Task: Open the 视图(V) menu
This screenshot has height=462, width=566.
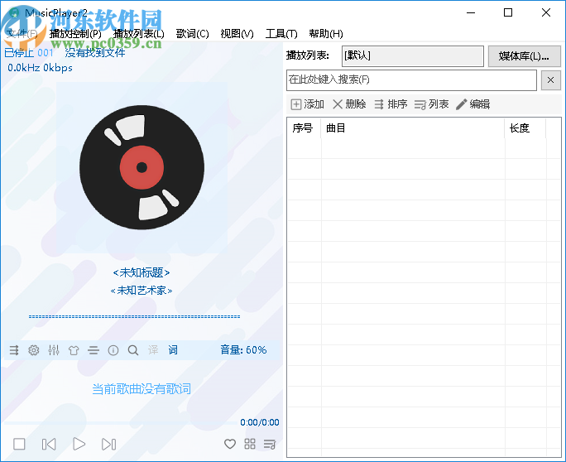Action: coord(237,34)
